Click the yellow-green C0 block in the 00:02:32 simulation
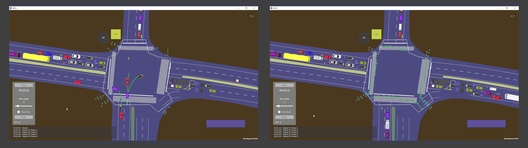This screenshot has height=148, width=528. click(x=116, y=34)
